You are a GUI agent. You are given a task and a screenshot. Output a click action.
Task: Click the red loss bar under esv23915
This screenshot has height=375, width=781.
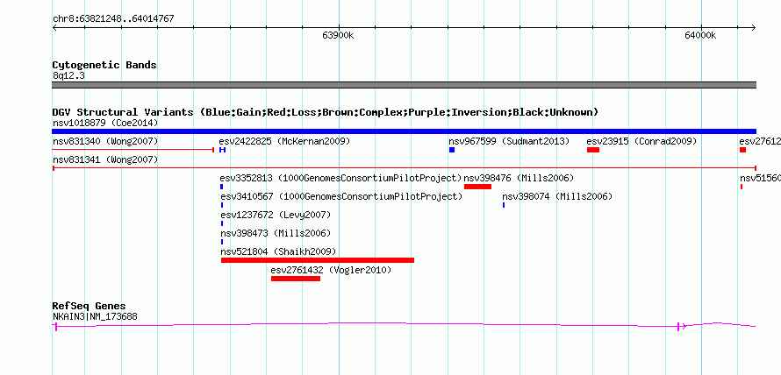pyautogui.click(x=592, y=150)
